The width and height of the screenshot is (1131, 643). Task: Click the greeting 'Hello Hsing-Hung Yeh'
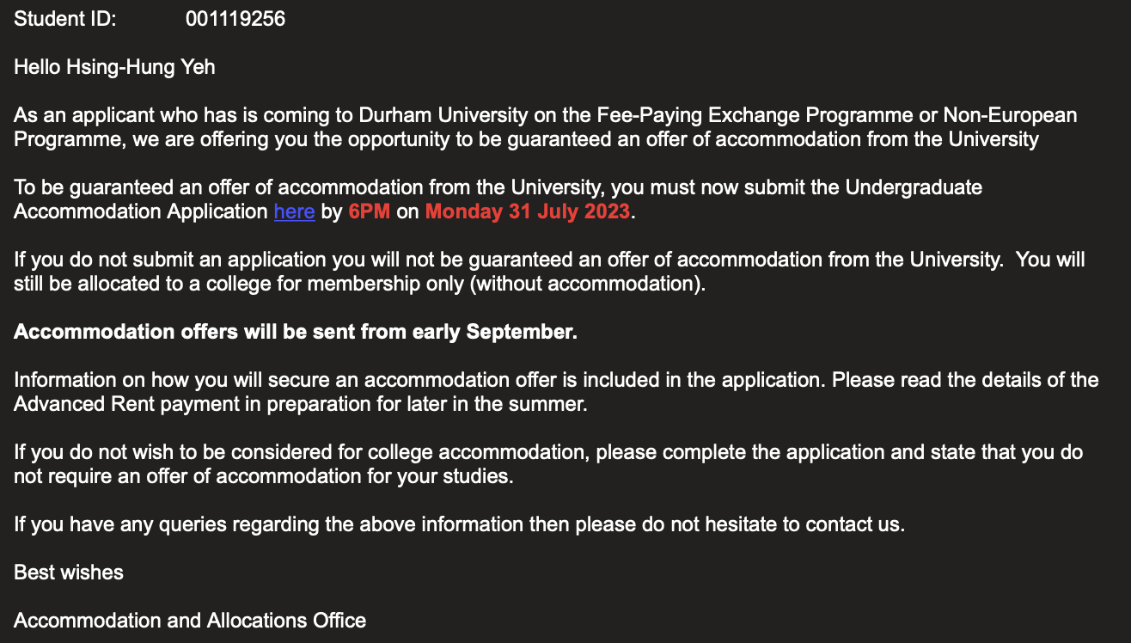114,67
